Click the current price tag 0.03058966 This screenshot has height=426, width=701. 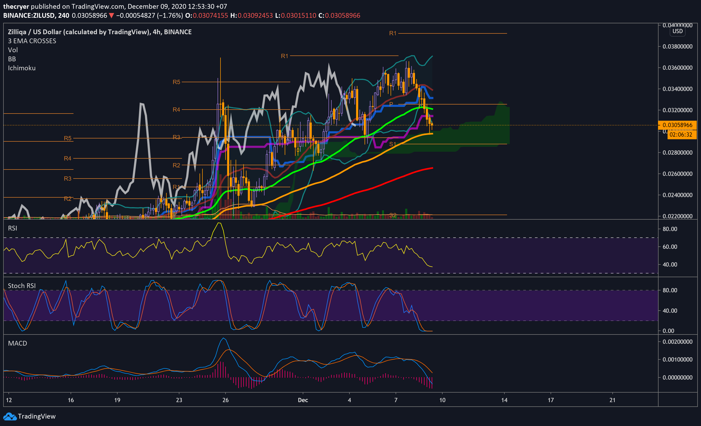(x=677, y=125)
